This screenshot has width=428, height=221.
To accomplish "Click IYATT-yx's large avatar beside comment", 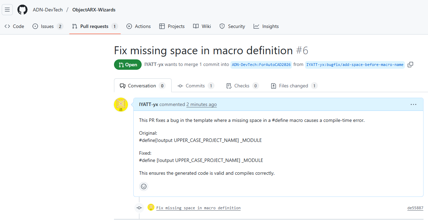I will pos(121,105).
